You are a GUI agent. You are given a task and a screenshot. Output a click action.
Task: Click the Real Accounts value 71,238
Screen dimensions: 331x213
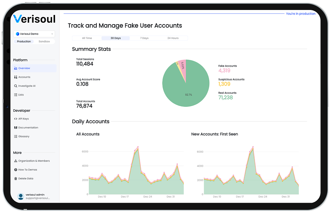(x=226, y=98)
